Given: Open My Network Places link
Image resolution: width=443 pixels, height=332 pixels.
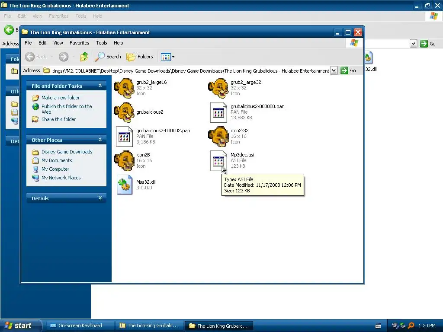Looking at the screenshot, I should pyautogui.click(x=61, y=178).
